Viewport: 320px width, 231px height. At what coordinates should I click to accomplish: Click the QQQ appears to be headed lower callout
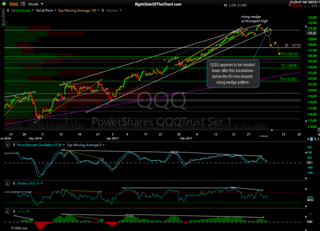(x=232, y=73)
